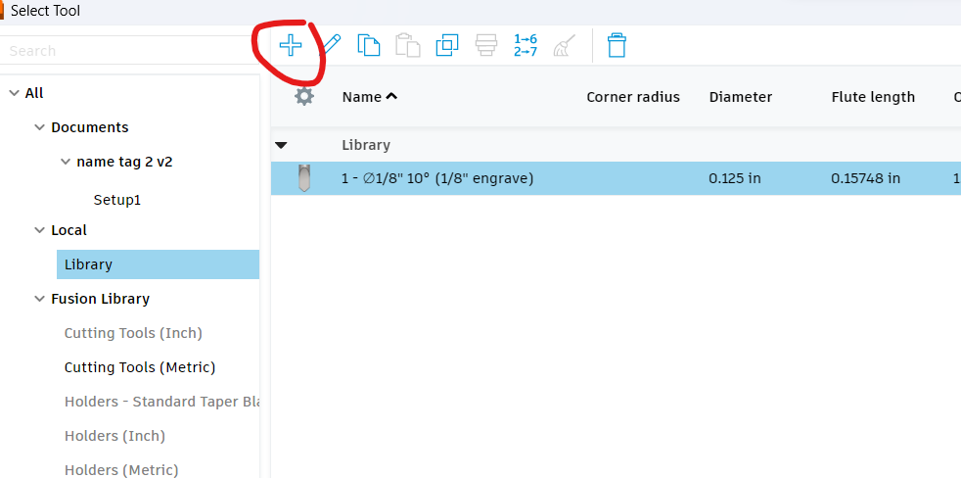961x478 pixels.
Task: Click into the Search field
Action: (x=127, y=50)
